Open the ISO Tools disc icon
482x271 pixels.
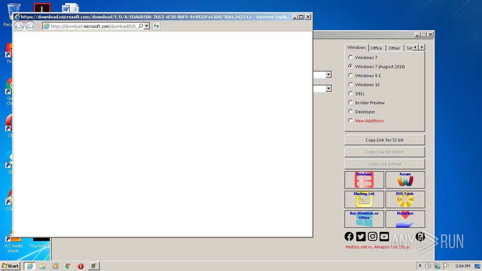(x=405, y=199)
